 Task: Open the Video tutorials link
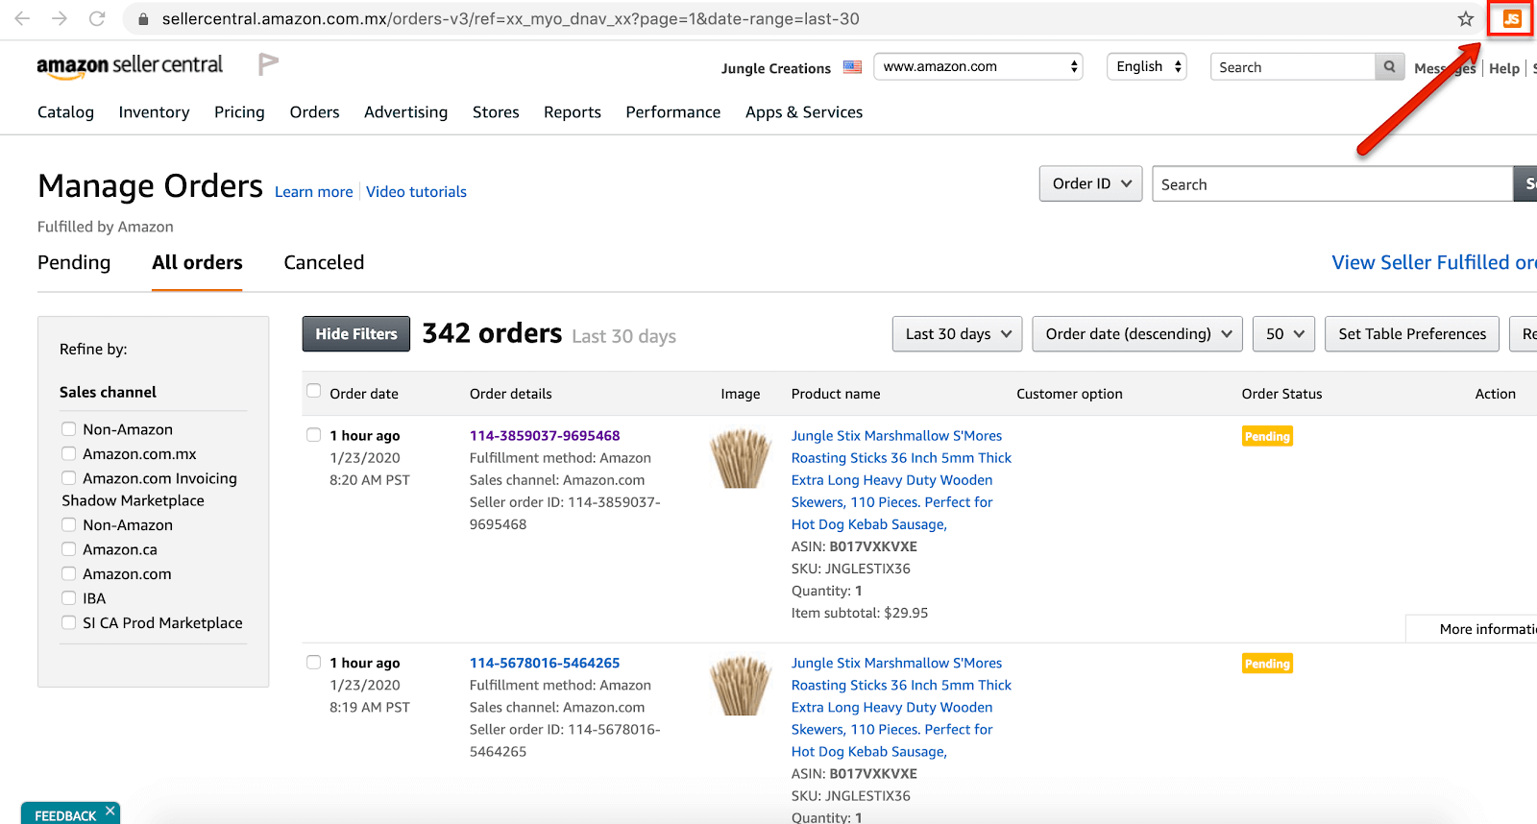416,192
